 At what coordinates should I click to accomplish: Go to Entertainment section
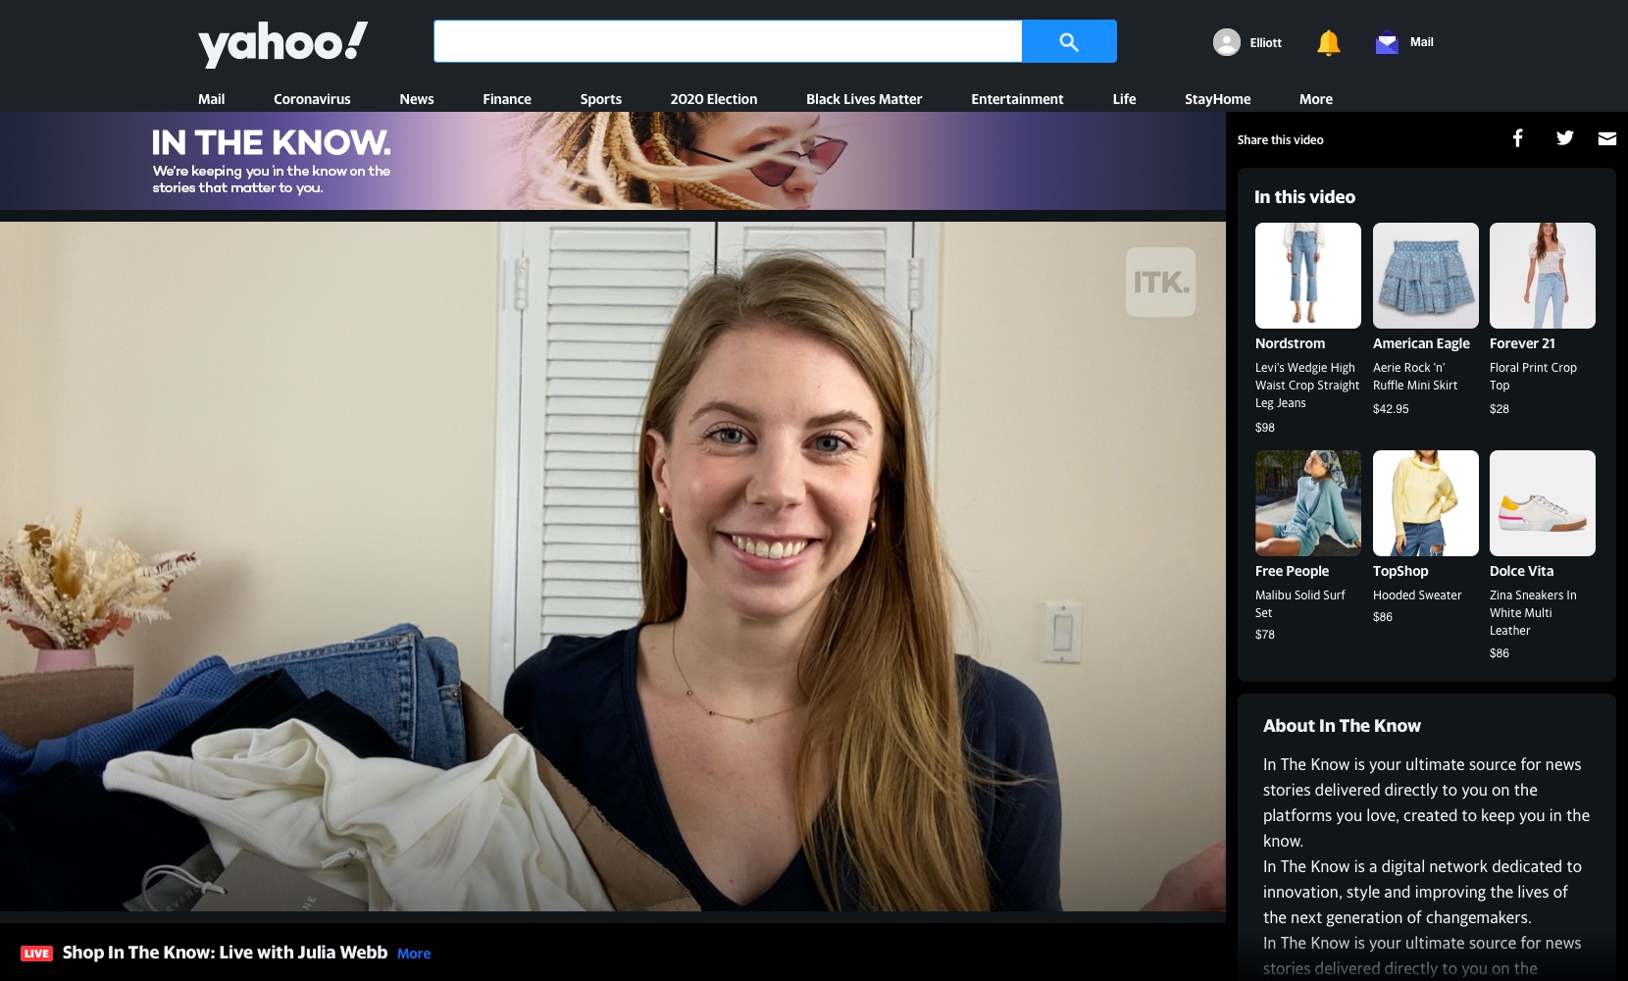coord(1017,99)
